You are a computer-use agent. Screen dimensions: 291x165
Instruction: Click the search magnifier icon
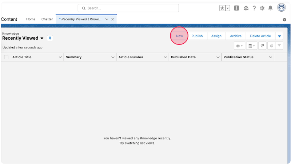click(x=84, y=8)
